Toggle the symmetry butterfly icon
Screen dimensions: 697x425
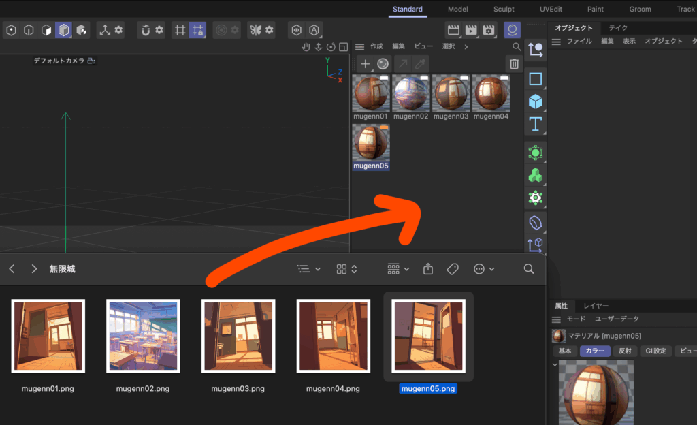256,30
